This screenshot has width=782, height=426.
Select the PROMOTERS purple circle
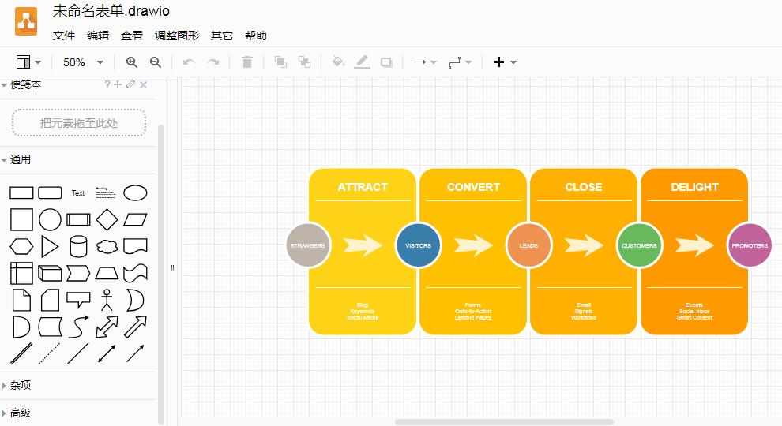coord(750,245)
